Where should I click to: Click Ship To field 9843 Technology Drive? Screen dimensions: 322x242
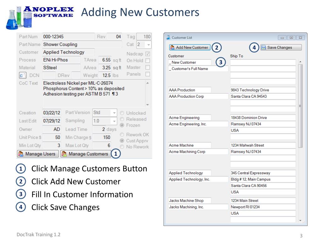(x=263, y=90)
